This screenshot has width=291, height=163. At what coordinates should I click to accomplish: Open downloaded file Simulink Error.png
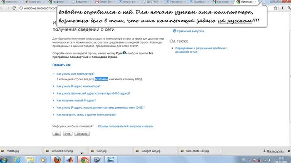click(62, 151)
